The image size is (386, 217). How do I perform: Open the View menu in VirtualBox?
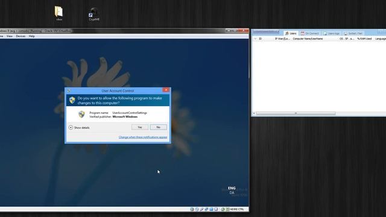(x=10, y=36)
